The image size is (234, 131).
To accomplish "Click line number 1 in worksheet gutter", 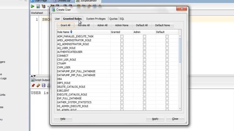I will tap(37, 19).
